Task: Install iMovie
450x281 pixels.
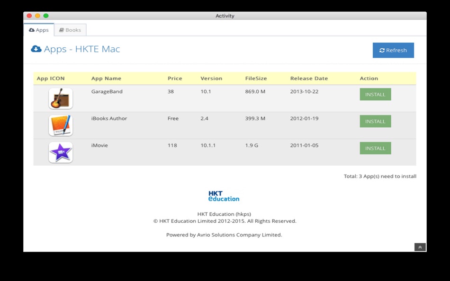Action: point(375,148)
